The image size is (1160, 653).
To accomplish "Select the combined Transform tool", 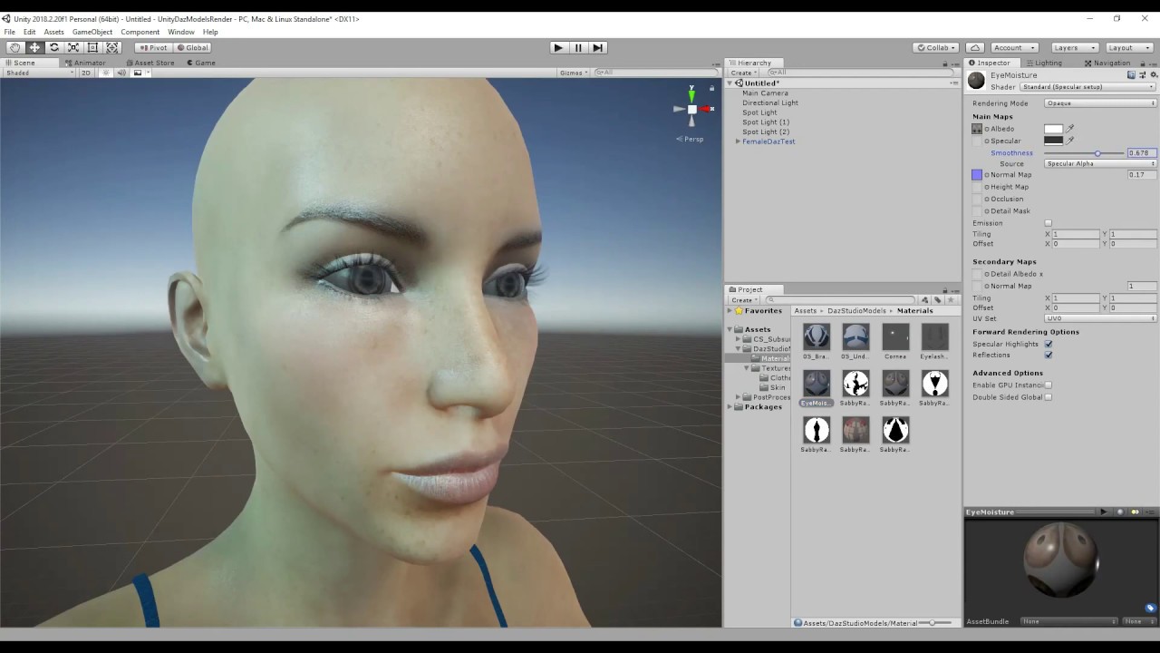I will [112, 47].
